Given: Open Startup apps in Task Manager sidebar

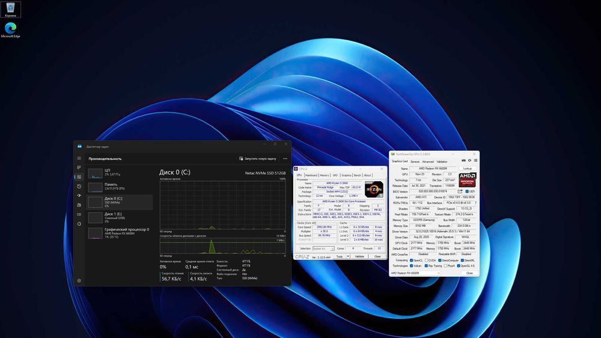Looking at the screenshot, I should (79, 196).
